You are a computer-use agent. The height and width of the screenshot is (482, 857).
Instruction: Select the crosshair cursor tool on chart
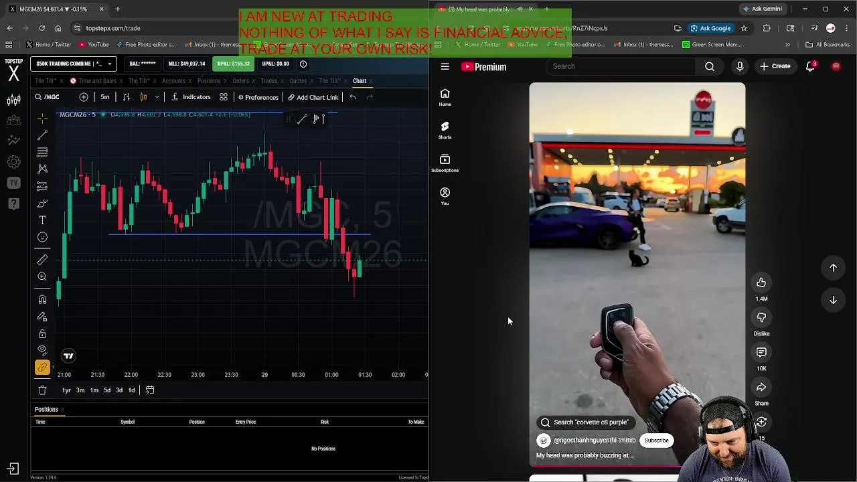[x=42, y=118]
